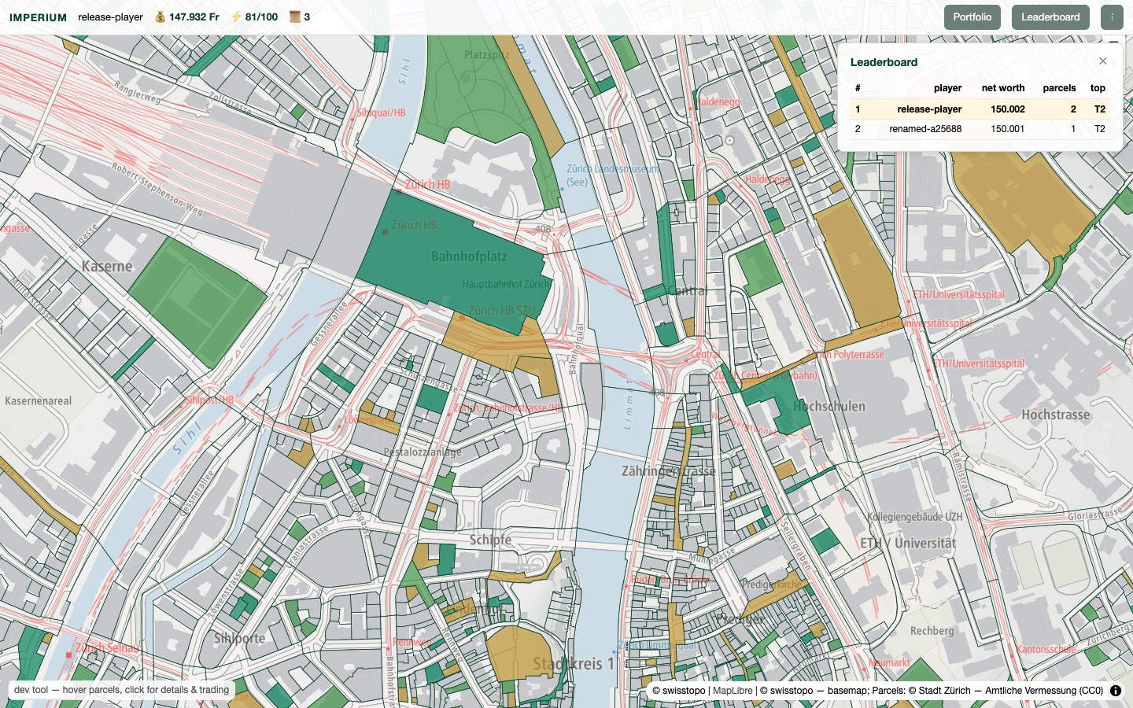Click the Pestalozzianlage label
Viewport: 1133px width, 708px height.
pyautogui.click(x=423, y=452)
